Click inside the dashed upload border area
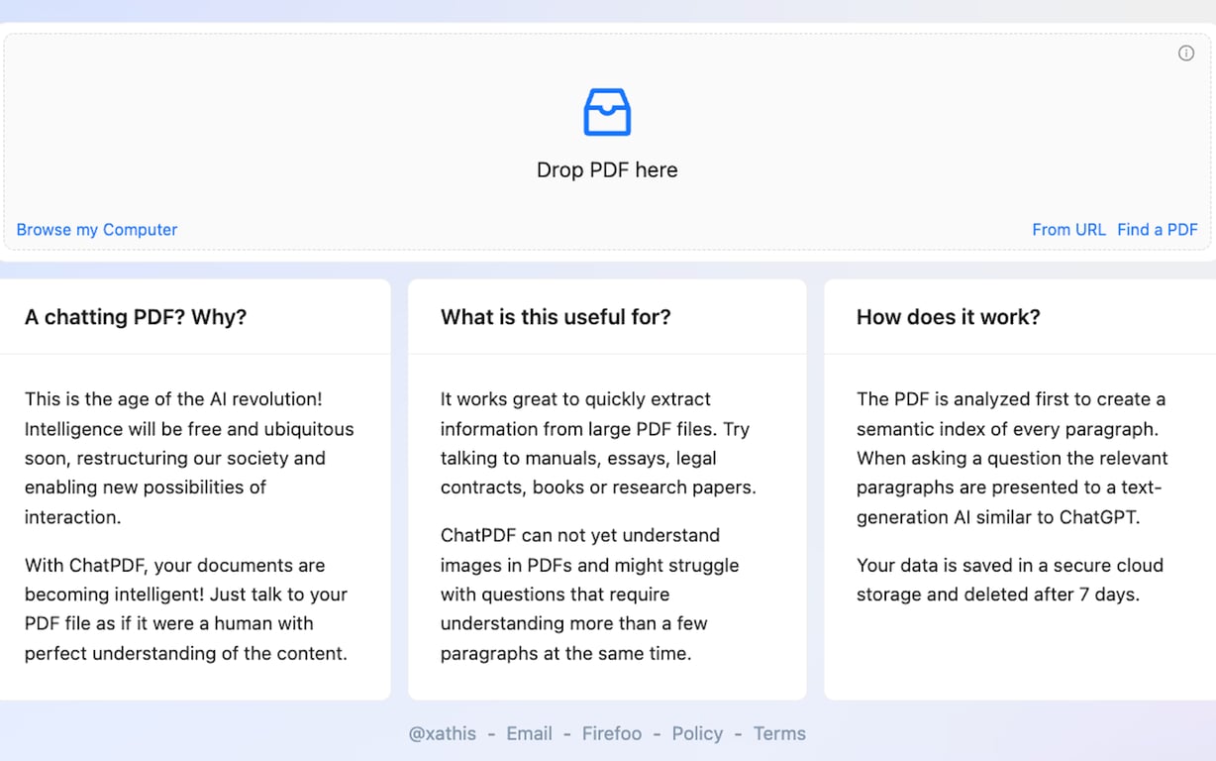1216x761 pixels. pyautogui.click(x=606, y=142)
